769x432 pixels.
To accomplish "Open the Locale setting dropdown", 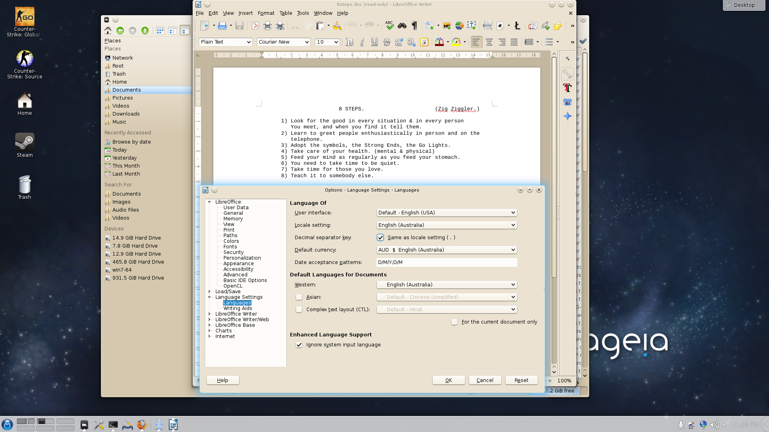I will pyautogui.click(x=447, y=225).
